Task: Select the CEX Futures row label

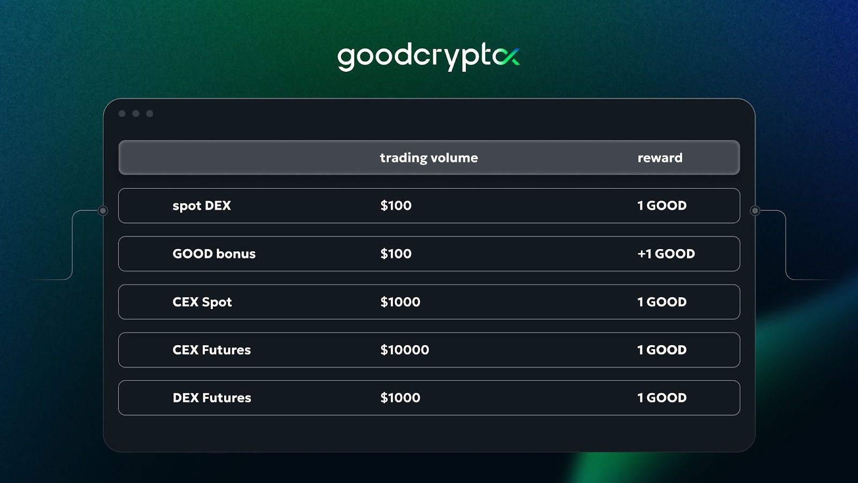Action: coord(212,350)
